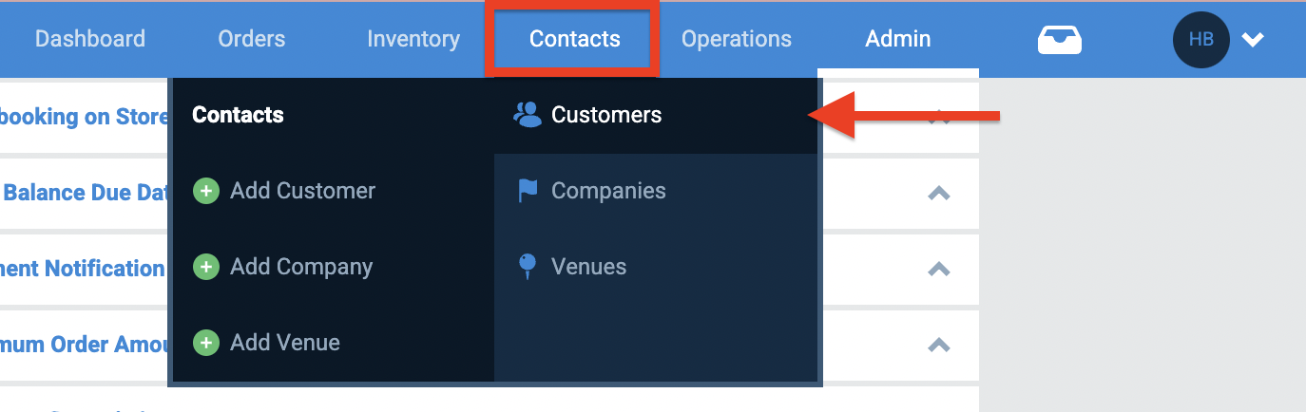
Task: Open the Contacts menu
Action: pyautogui.click(x=574, y=39)
